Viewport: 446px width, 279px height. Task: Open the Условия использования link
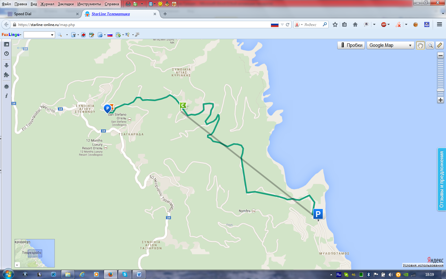(423, 265)
